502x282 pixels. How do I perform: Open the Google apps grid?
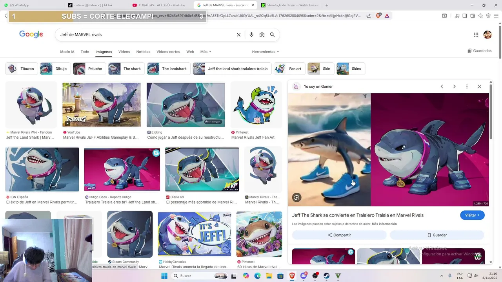[x=476, y=35]
